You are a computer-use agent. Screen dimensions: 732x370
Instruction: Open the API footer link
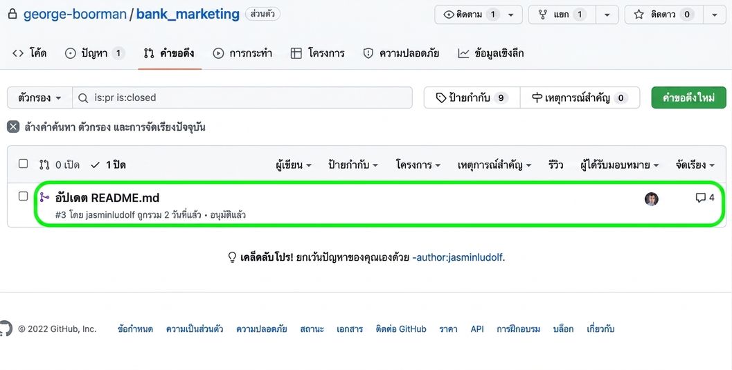point(477,329)
